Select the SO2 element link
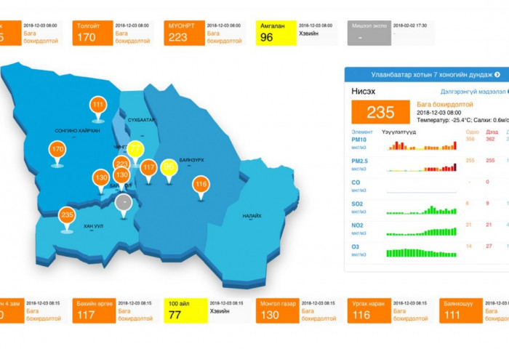 tap(357, 204)
